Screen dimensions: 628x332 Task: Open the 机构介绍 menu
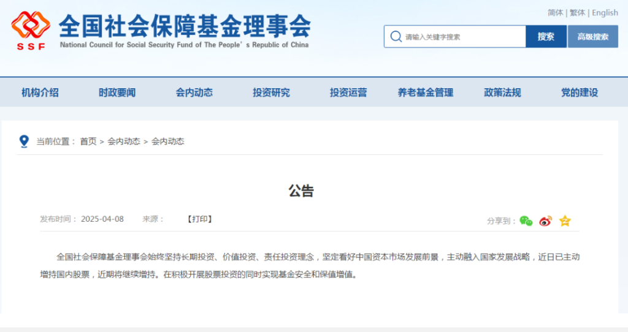coord(40,92)
